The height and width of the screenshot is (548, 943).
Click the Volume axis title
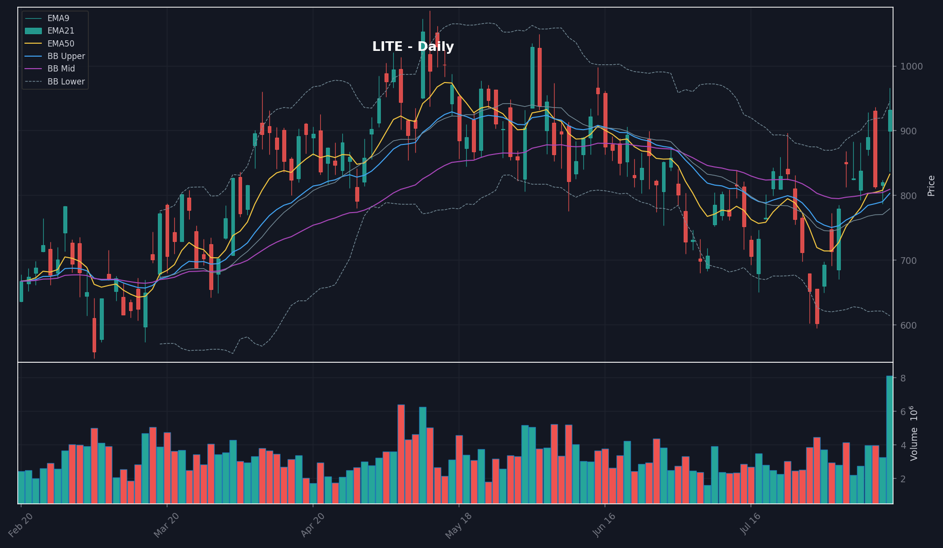(914, 433)
